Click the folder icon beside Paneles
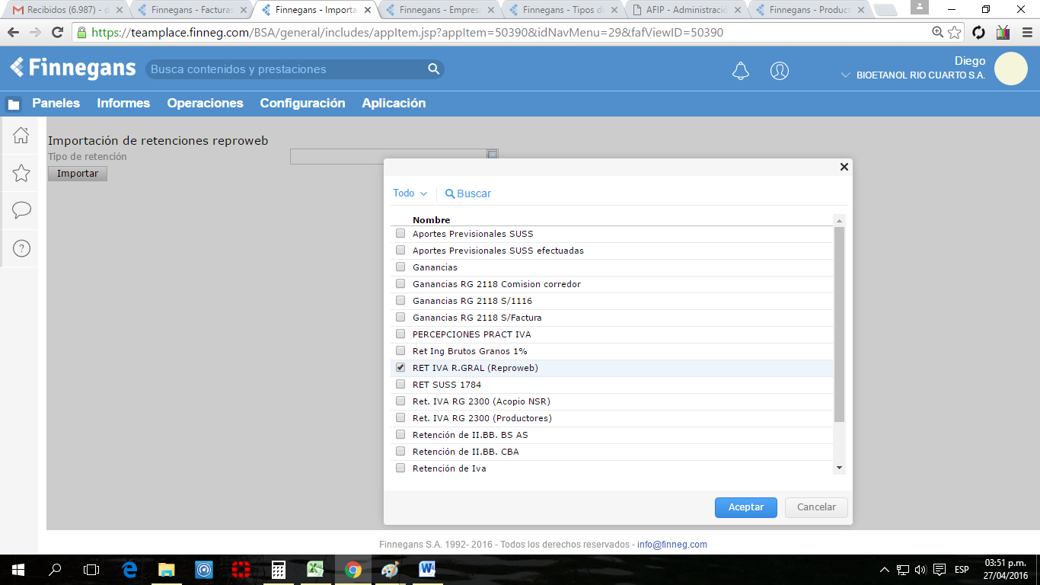 click(x=14, y=104)
